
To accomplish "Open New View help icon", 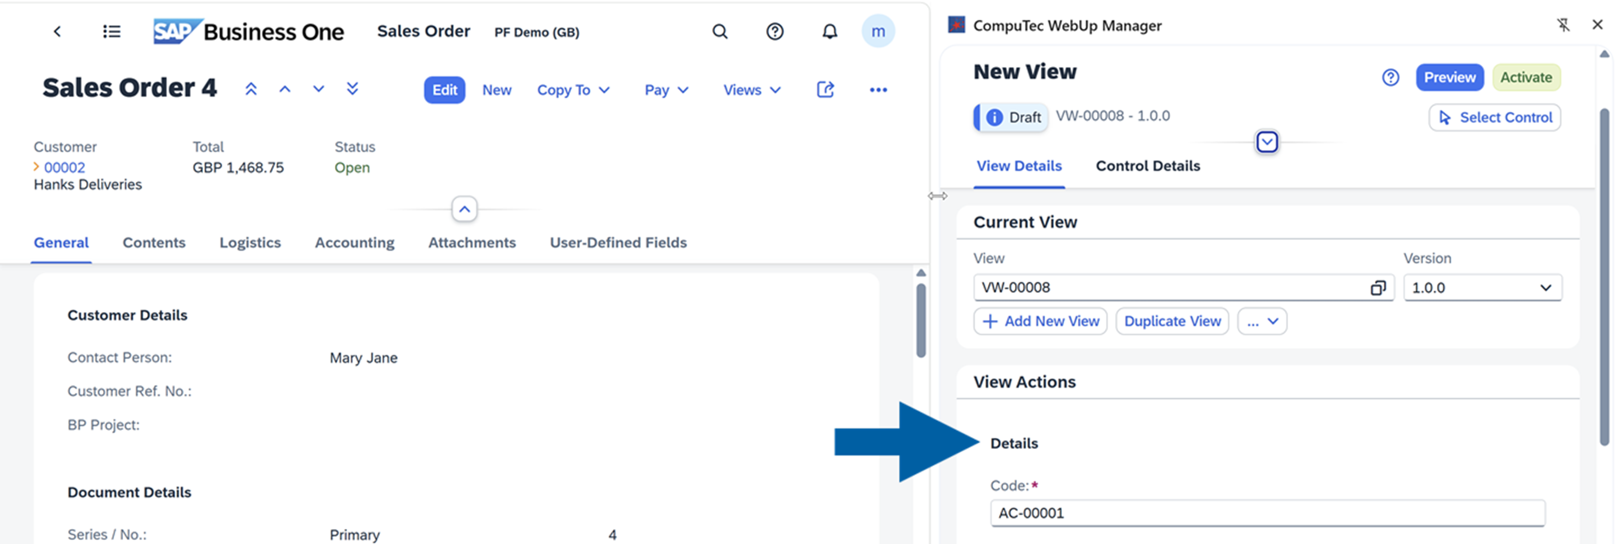I will pyautogui.click(x=1391, y=78).
